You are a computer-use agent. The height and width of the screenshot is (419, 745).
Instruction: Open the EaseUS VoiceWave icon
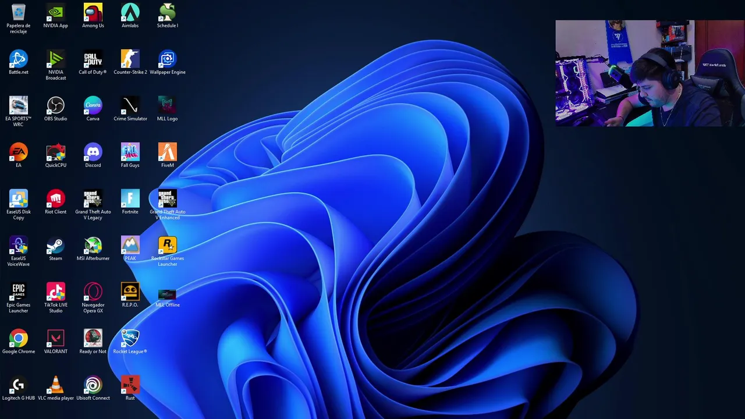18,245
